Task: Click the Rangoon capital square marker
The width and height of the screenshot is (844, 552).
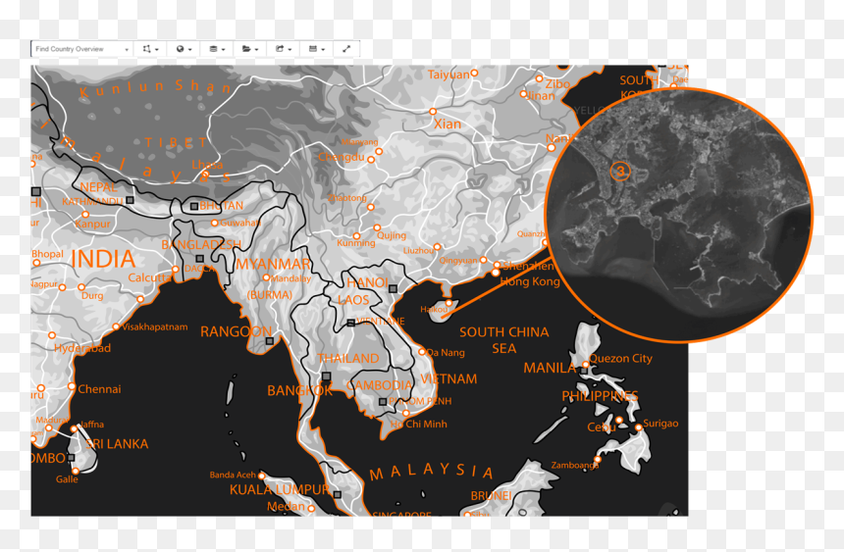Action: [x=270, y=341]
